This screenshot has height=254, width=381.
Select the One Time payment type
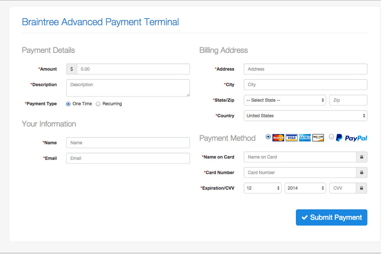pos(69,104)
